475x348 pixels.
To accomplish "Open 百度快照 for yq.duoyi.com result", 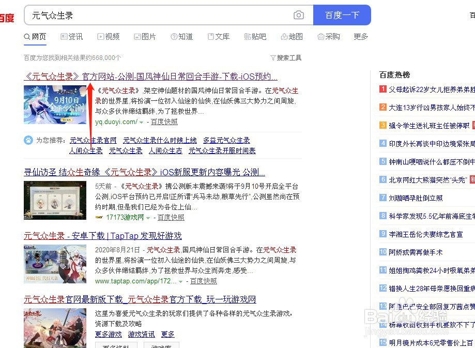I will pos(164,122).
